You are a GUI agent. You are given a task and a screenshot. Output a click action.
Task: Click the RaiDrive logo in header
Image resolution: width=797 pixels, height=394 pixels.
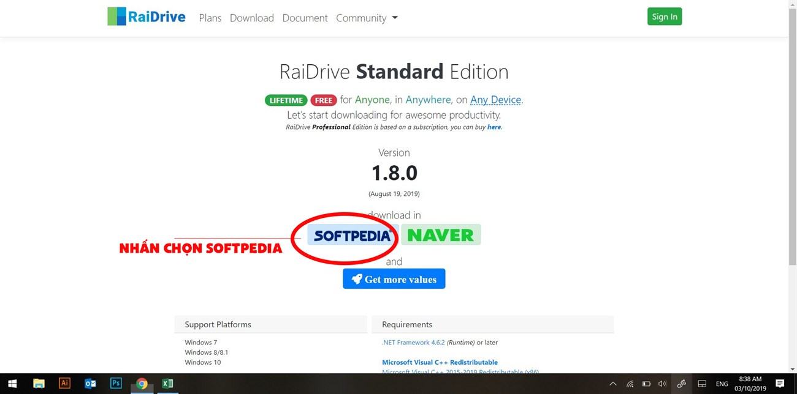pyautogui.click(x=146, y=17)
